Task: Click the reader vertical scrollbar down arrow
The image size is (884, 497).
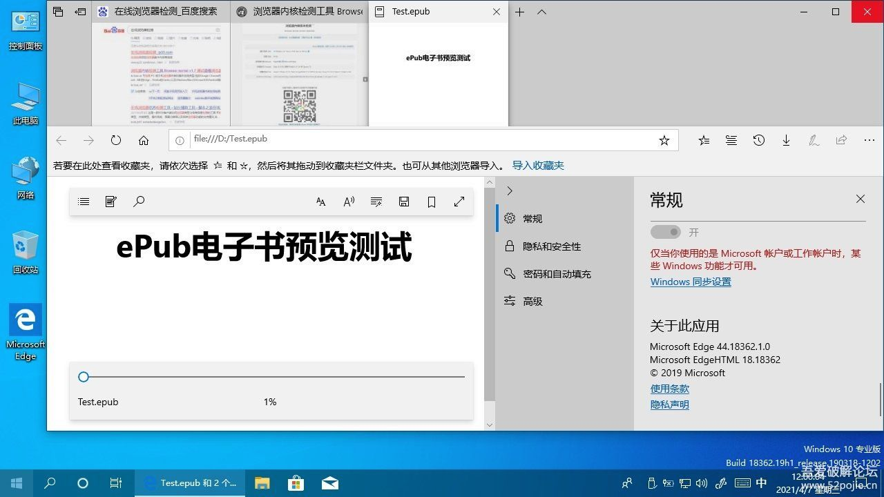Action: pyautogui.click(x=490, y=425)
